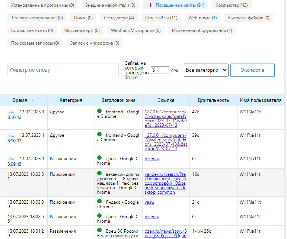
Task: Click the seconds threshold field showing 3
Action: tap(160, 70)
